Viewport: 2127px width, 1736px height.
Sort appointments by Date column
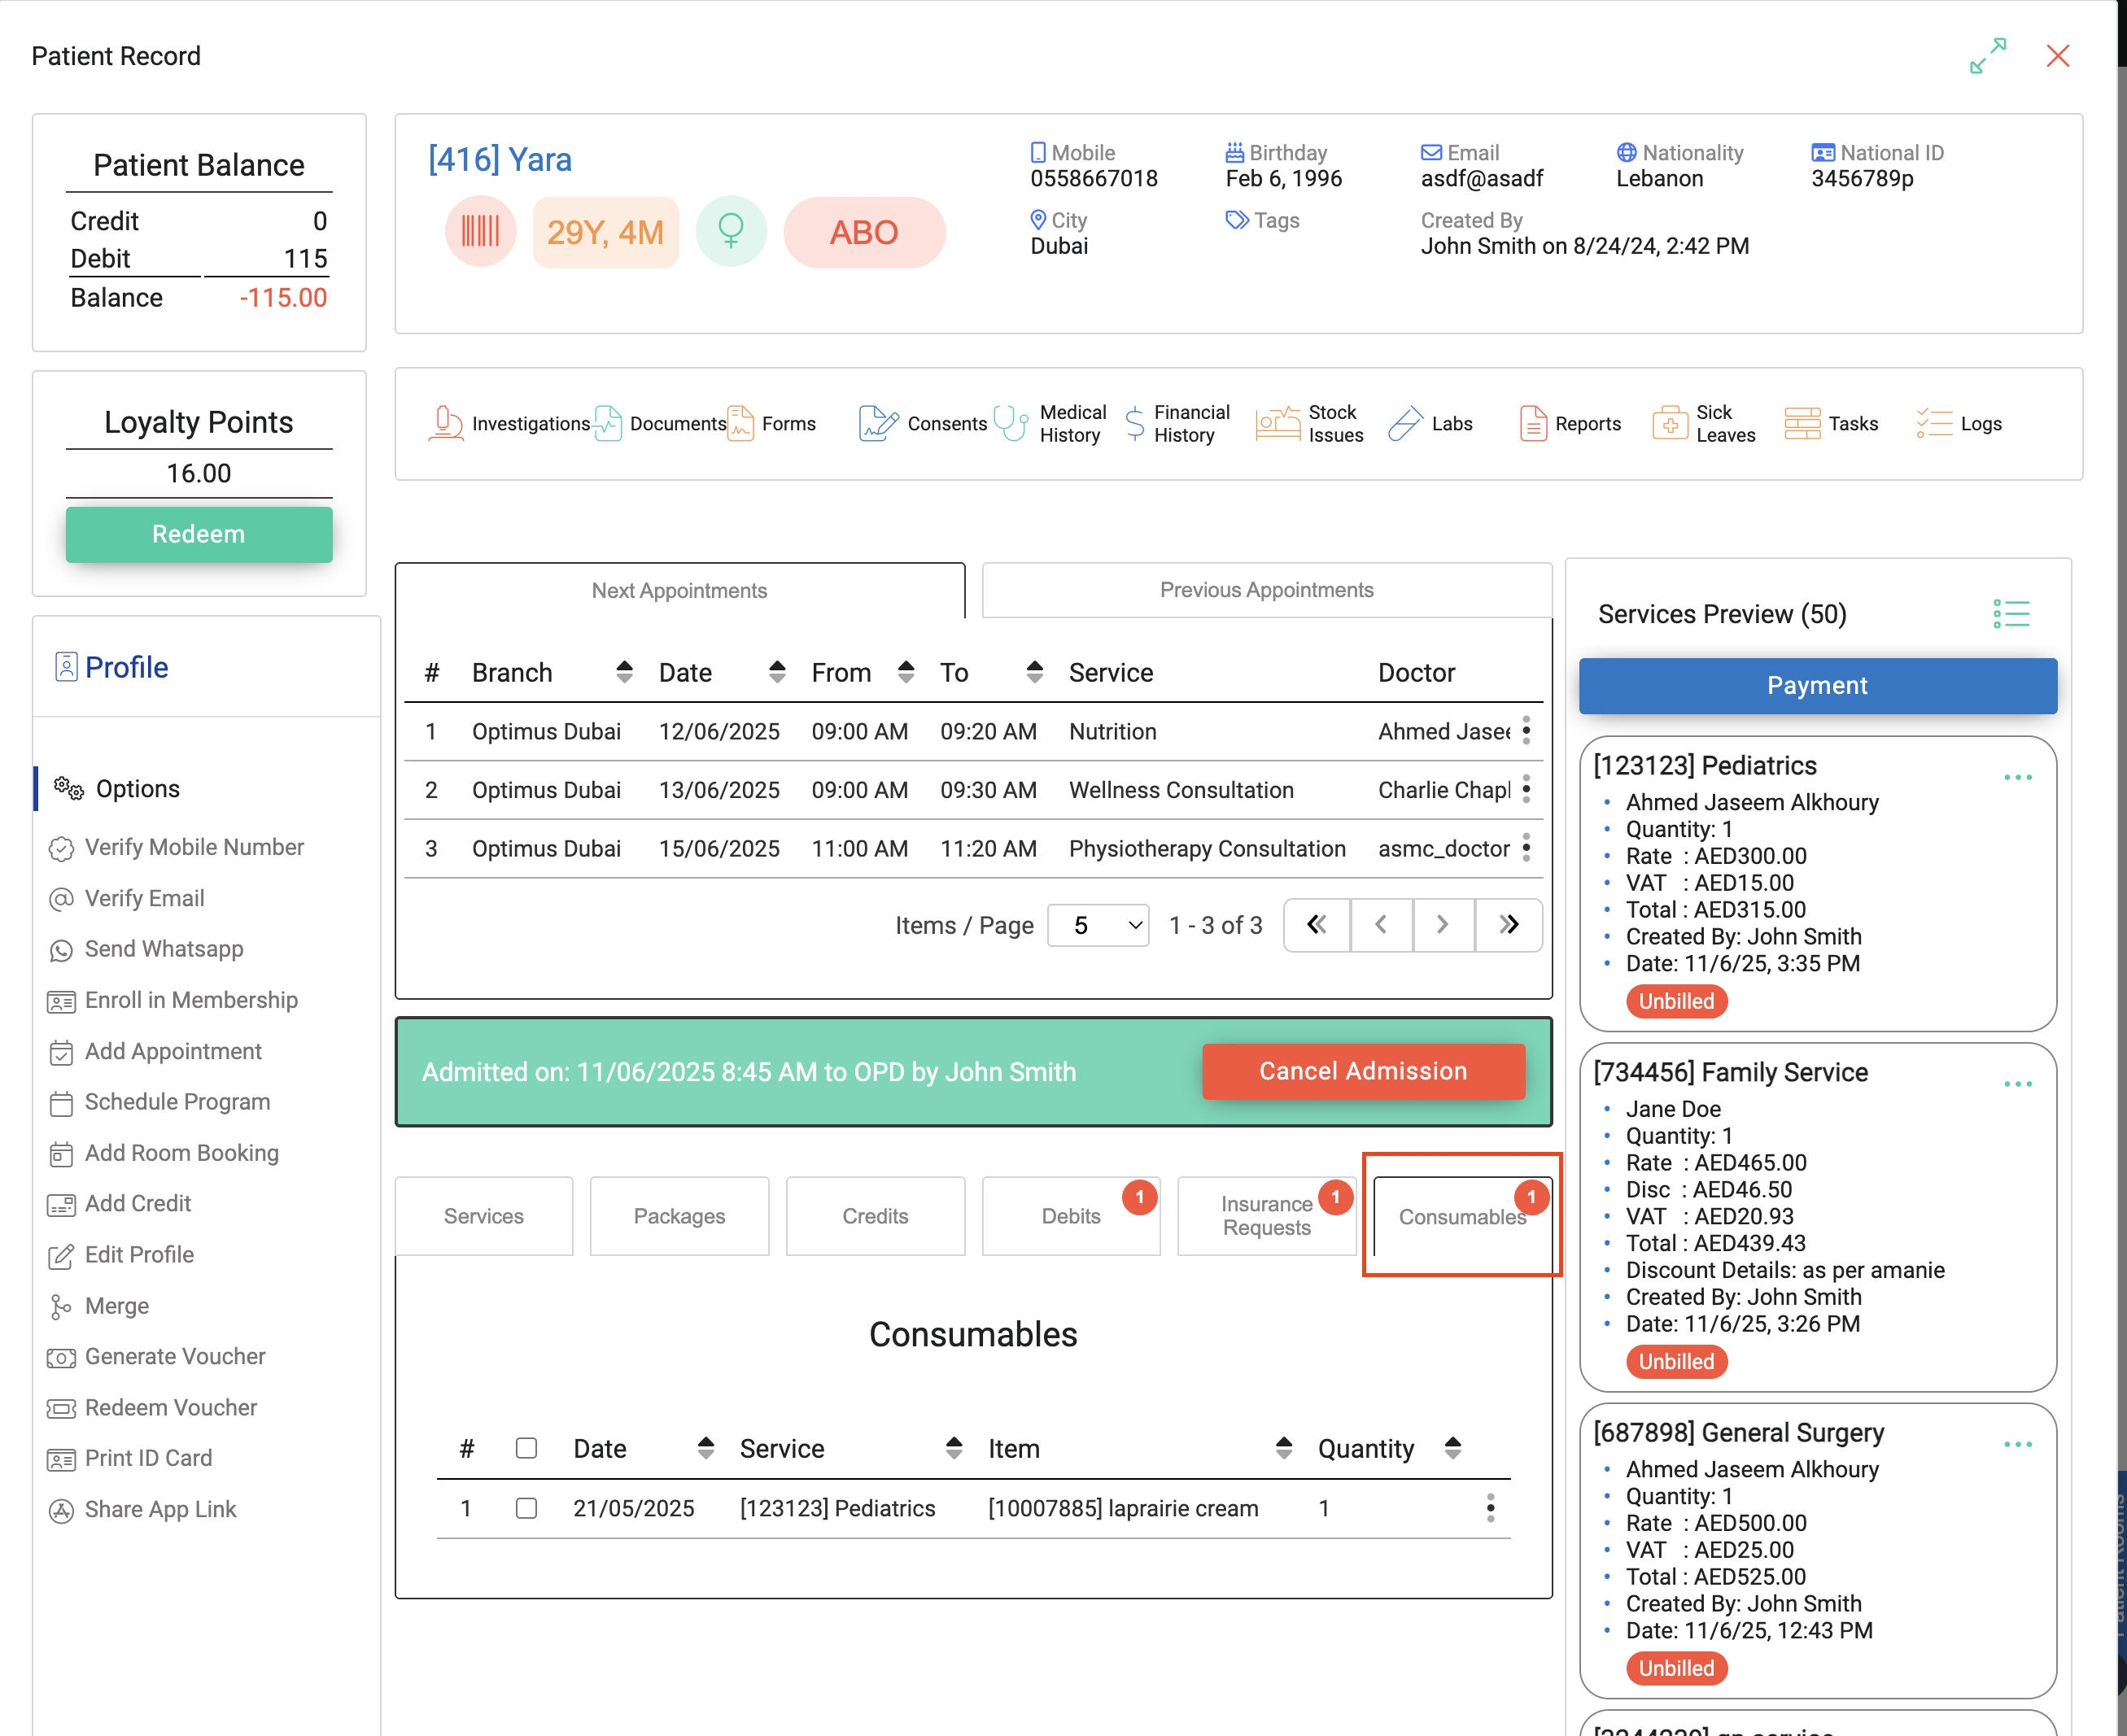point(777,672)
